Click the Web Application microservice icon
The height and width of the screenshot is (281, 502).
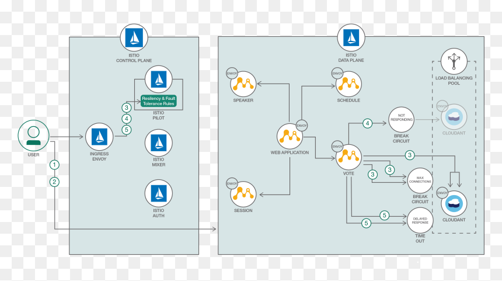[290, 136]
